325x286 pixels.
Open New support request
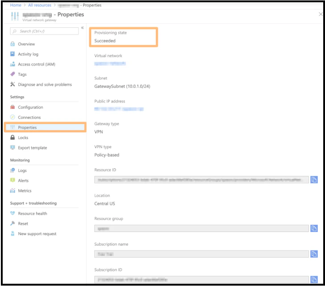[x=37, y=234]
